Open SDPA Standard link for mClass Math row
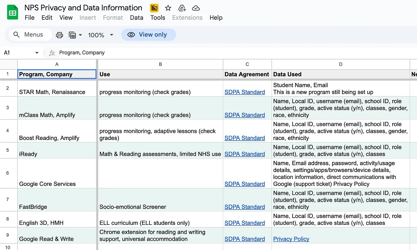Image resolution: width=417 pixels, height=250 pixels. point(245,115)
